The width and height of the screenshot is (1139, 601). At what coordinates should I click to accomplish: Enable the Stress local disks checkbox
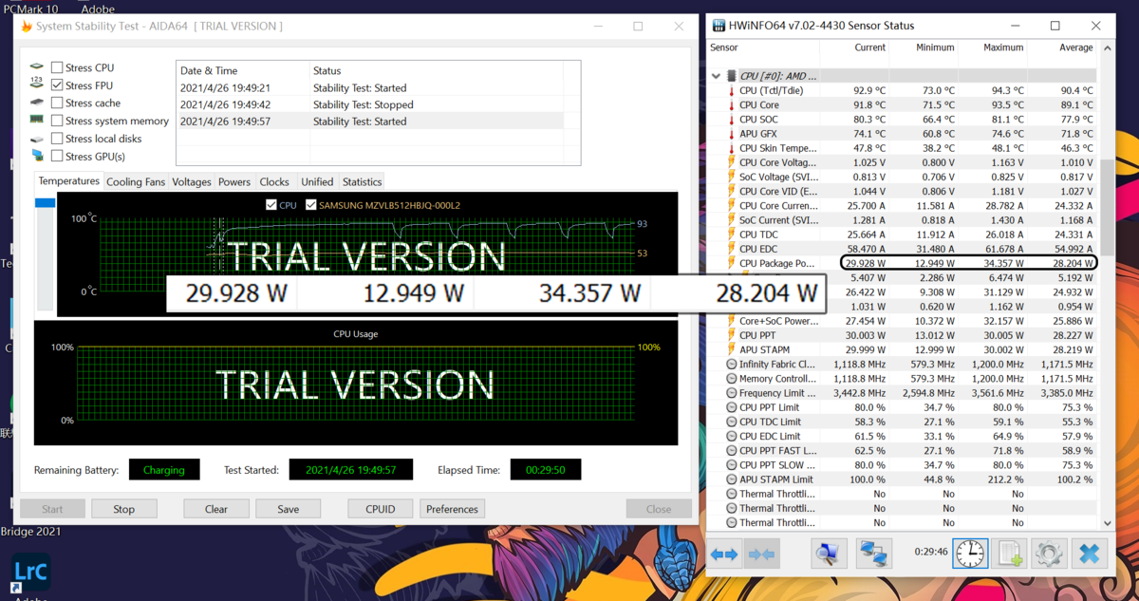tap(57, 139)
